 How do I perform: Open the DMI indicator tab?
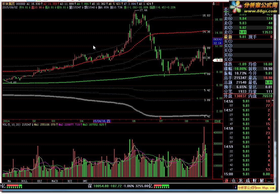85,181
